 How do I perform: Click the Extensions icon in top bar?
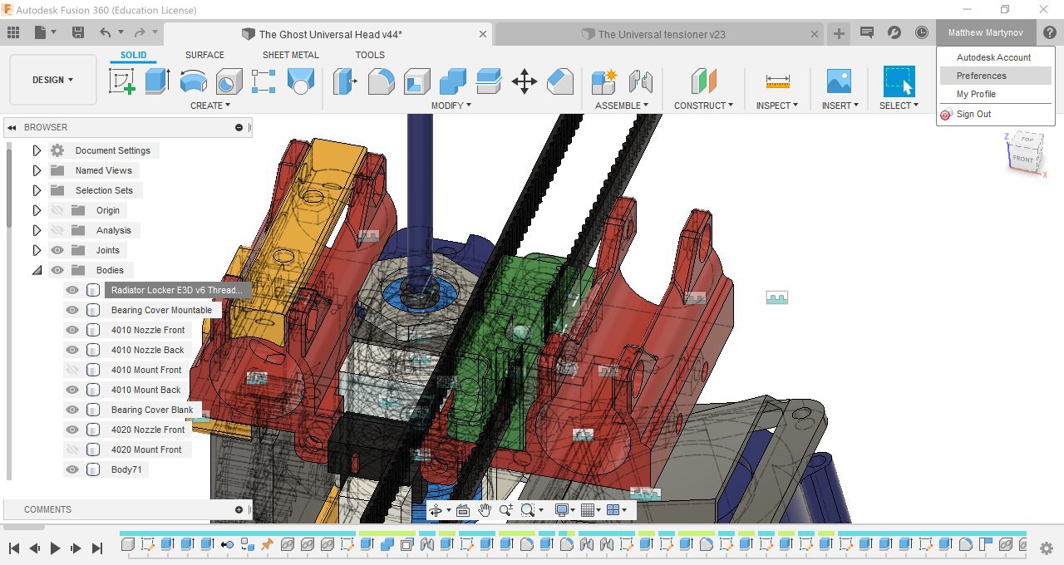pos(894,33)
